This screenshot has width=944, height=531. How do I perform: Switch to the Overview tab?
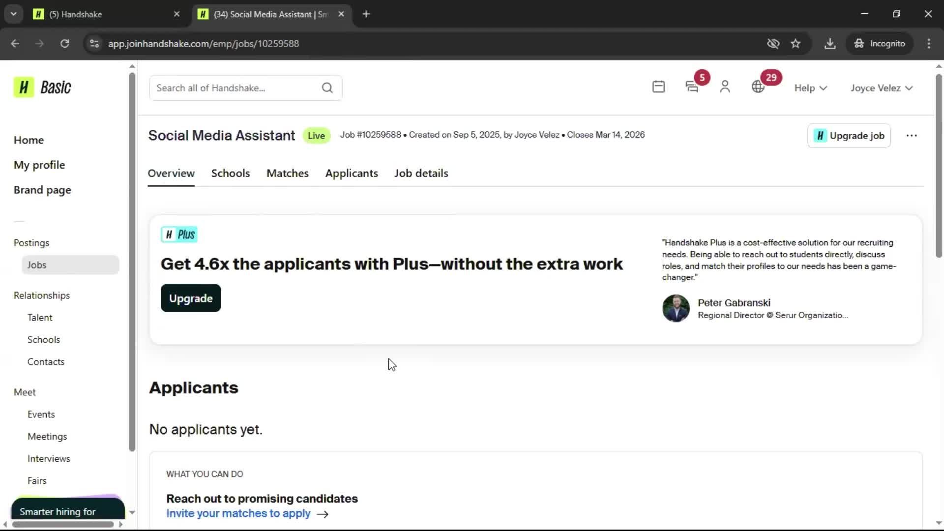pyautogui.click(x=171, y=174)
